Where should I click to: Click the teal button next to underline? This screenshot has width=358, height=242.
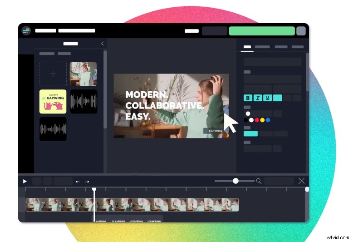coord(277,98)
